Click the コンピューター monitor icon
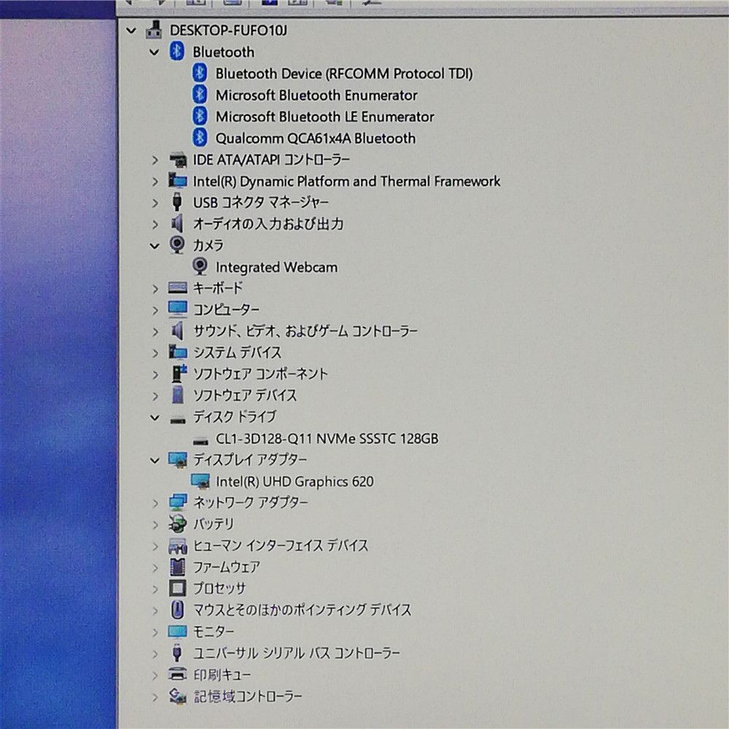729x729 pixels. pos(178,309)
